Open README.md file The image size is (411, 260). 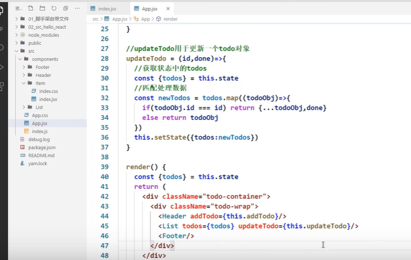click(x=41, y=156)
